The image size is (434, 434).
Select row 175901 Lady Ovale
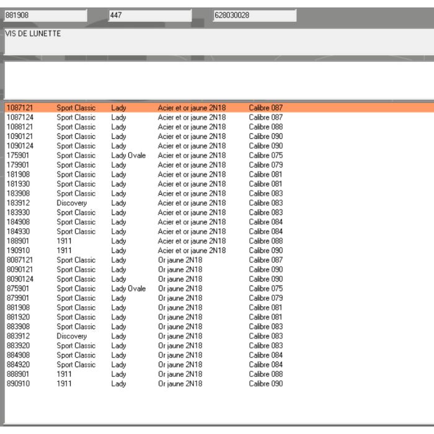[219, 155]
